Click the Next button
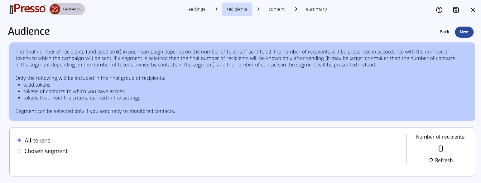The width and height of the screenshot is (481, 183). pyautogui.click(x=464, y=32)
